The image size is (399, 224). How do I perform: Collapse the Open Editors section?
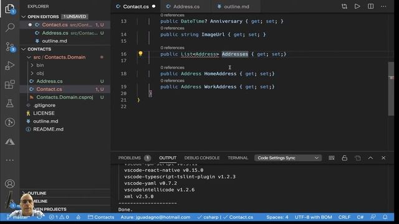24,17
